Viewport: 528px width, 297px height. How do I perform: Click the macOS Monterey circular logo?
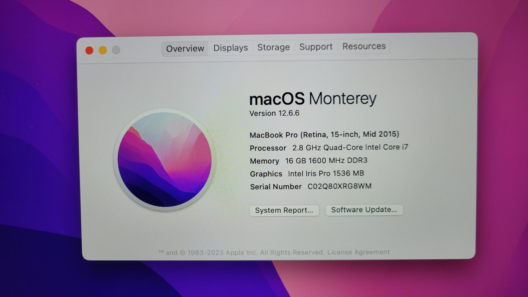tap(164, 159)
